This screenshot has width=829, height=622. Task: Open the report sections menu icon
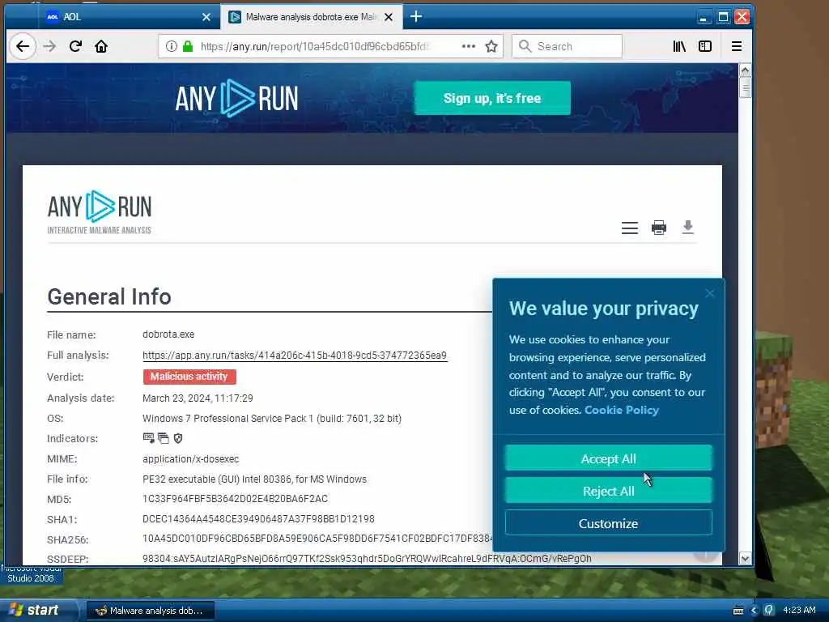629,228
